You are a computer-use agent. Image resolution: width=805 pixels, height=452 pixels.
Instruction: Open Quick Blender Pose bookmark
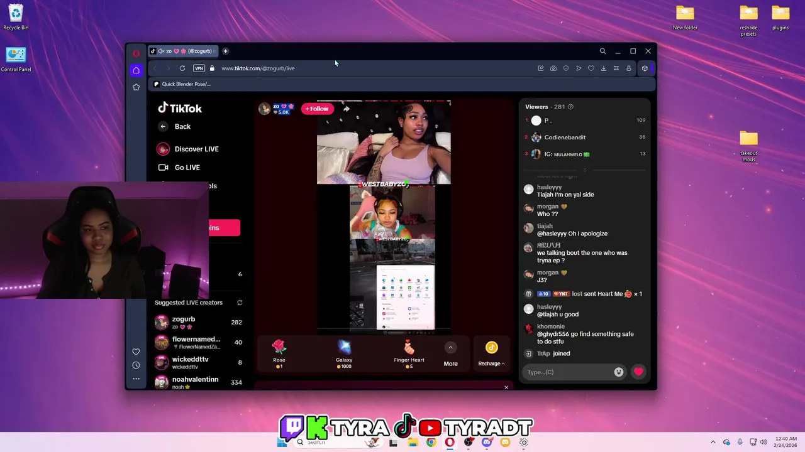tap(182, 83)
